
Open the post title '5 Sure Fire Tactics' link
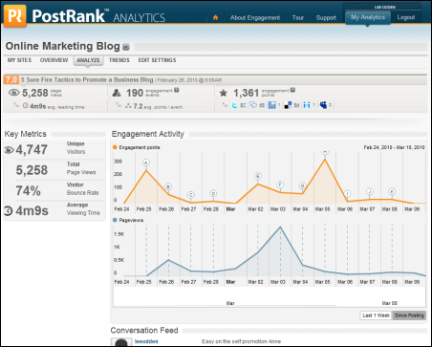coord(87,79)
